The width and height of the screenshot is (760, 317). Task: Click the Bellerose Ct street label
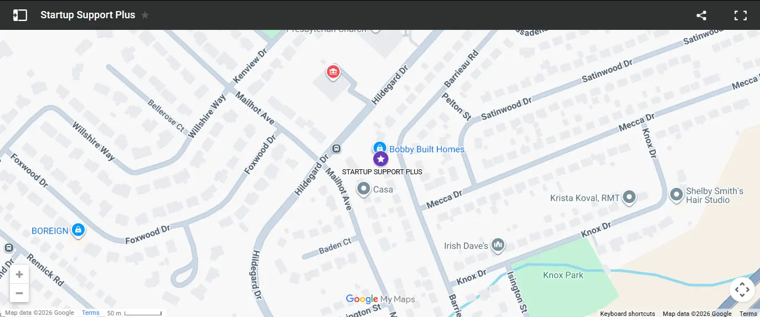[x=166, y=115]
